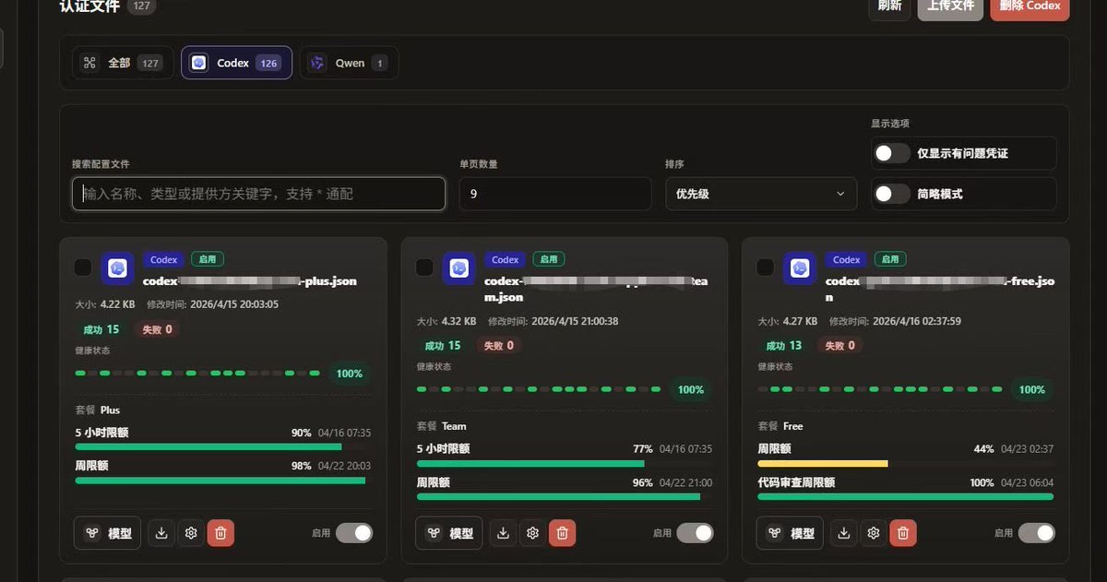
Task: Click 周限额 bar at 44% on Free card
Action: (x=905, y=463)
